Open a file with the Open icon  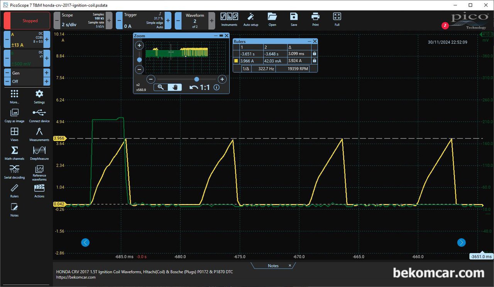click(x=272, y=19)
